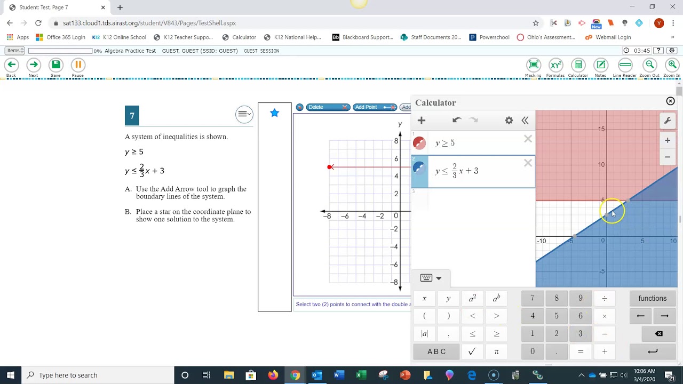This screenshot has width=683, height=384.
Task: Click the backspace key on keypad
Action: (659, 334)
